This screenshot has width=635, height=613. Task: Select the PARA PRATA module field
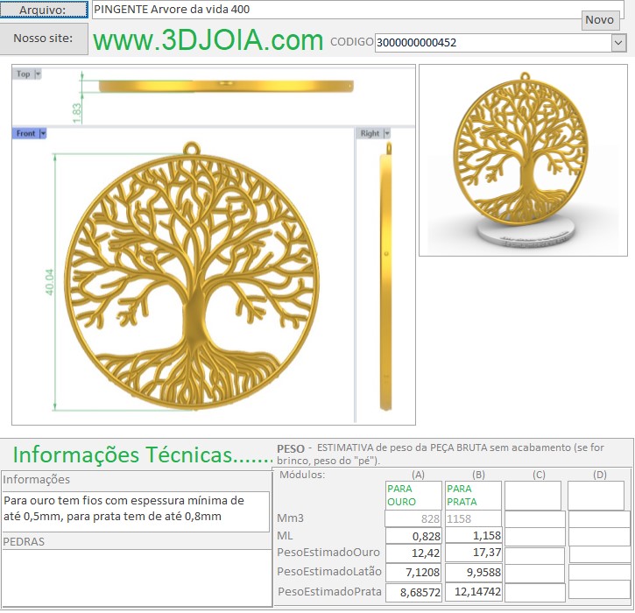(473, 496)
